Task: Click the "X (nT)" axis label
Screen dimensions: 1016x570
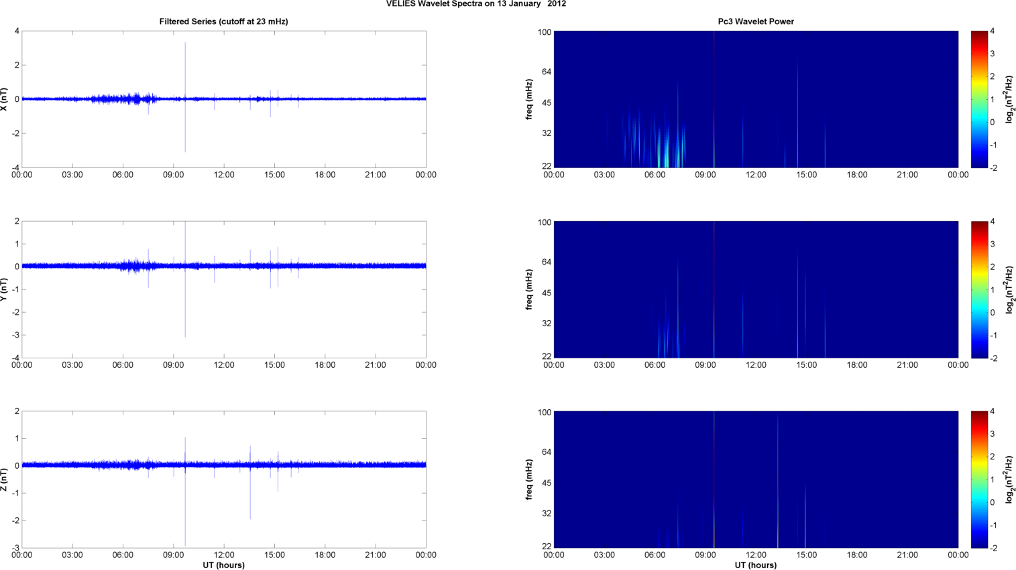Action: point(5,99)
